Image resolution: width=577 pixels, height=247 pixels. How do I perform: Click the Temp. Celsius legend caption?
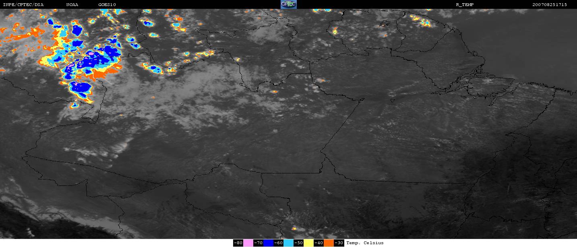(365, 243)
